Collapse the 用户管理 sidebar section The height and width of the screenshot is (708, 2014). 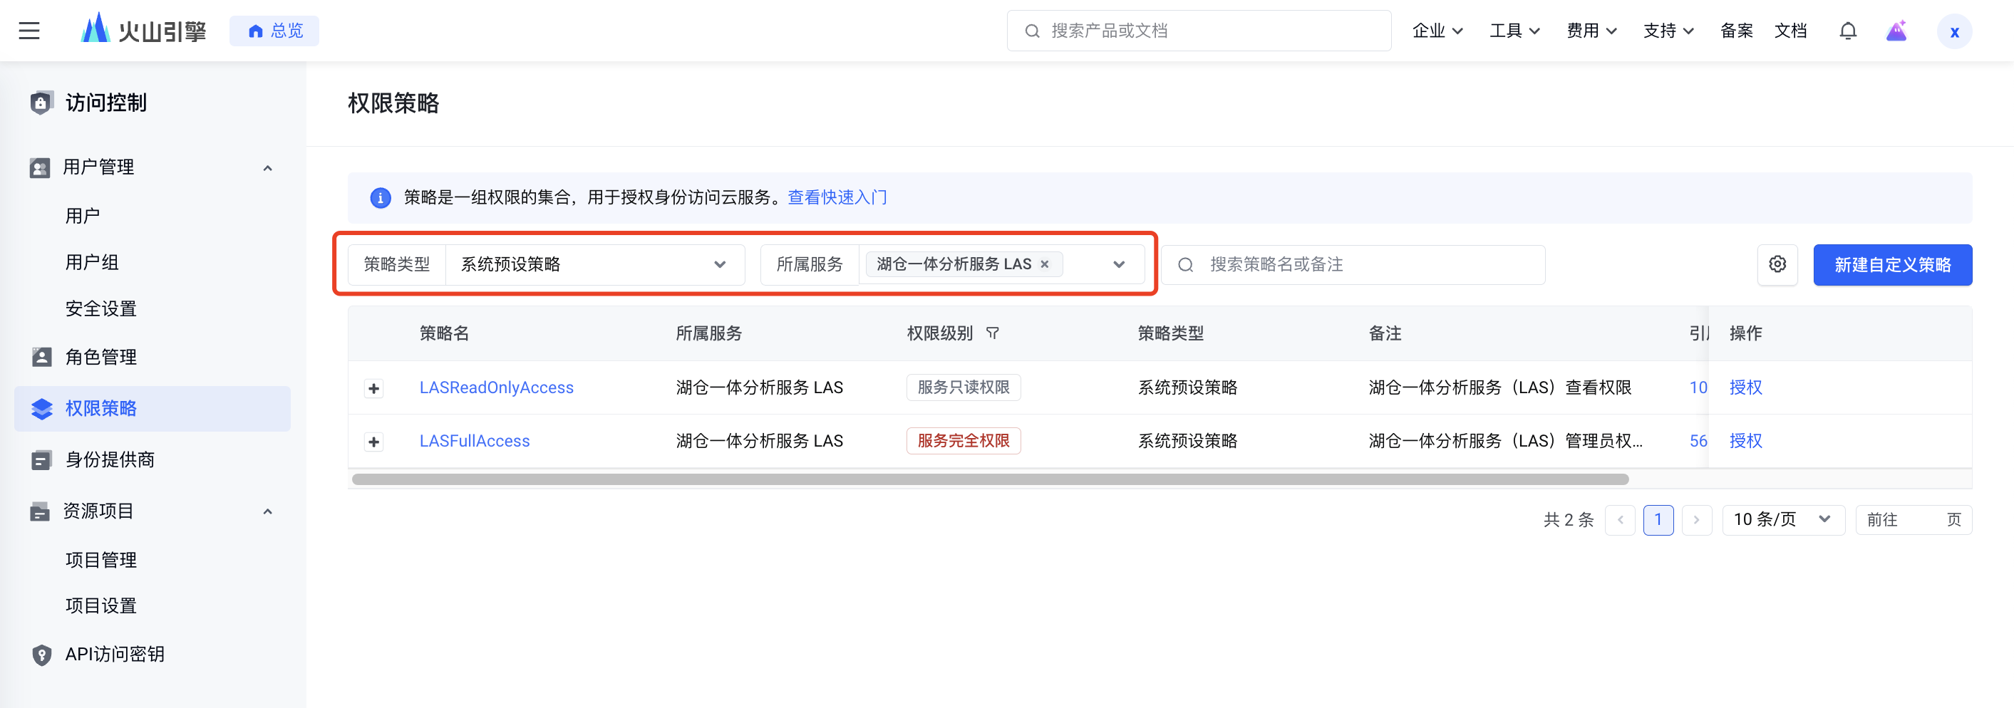pos(267,167)
